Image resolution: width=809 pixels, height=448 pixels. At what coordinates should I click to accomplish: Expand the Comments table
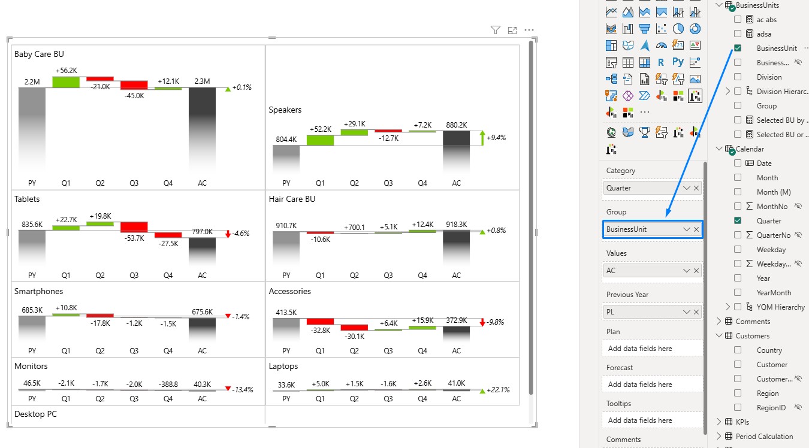[x=719, y=322]
